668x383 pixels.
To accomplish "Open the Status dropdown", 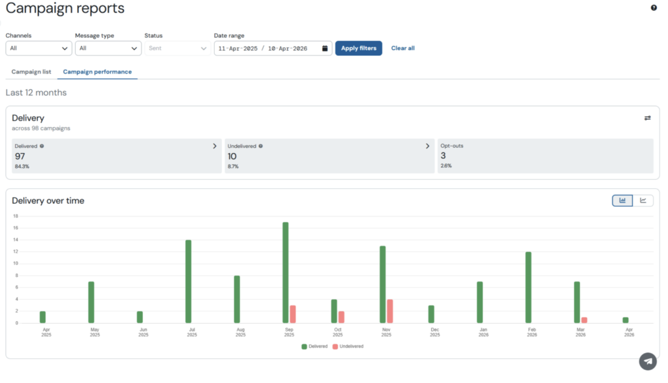I will coord(177,48).
